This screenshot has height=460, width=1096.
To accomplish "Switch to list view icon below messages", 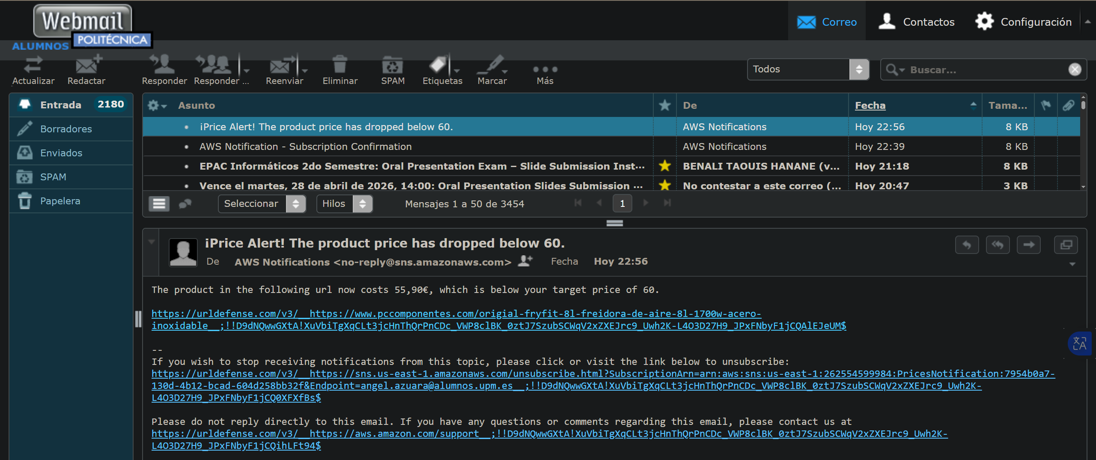I will (159, 204).
